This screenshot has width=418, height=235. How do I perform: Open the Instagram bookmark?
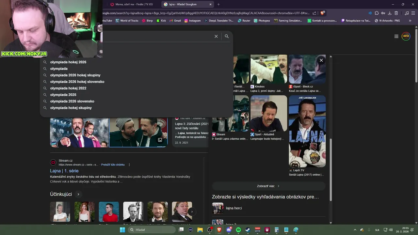[193, 21]
